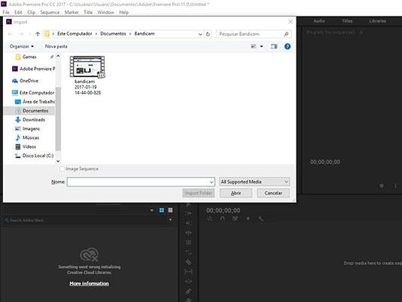Open the view options dropdown arrow
This screenshot has width=402, height=302.
(262, 47)
